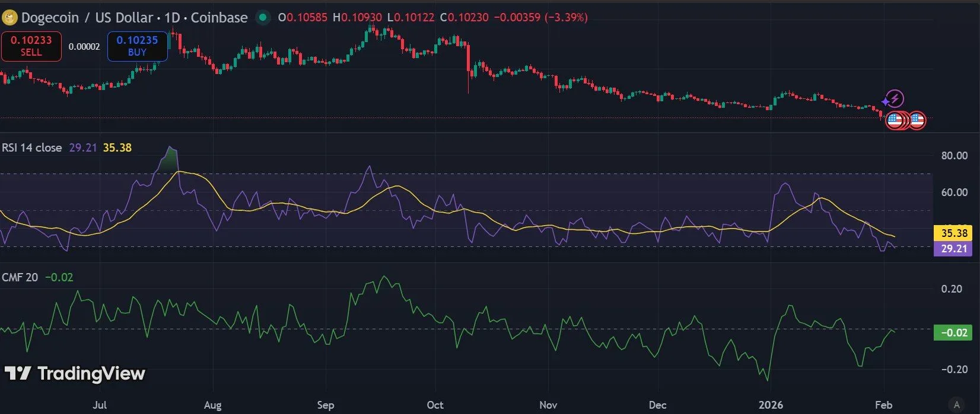Click the 60.00 RSI scale value
The width and height of the screenshot is (980, 414).
click(x=954, y=192)
